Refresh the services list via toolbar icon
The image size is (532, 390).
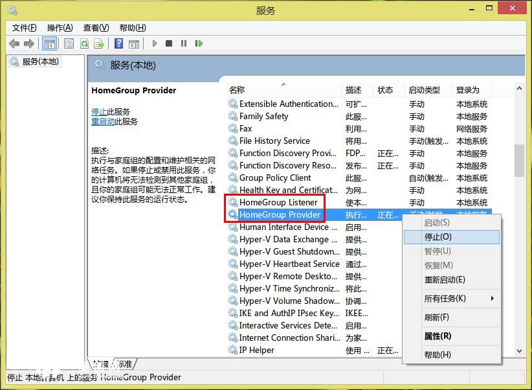click(84, 43)
